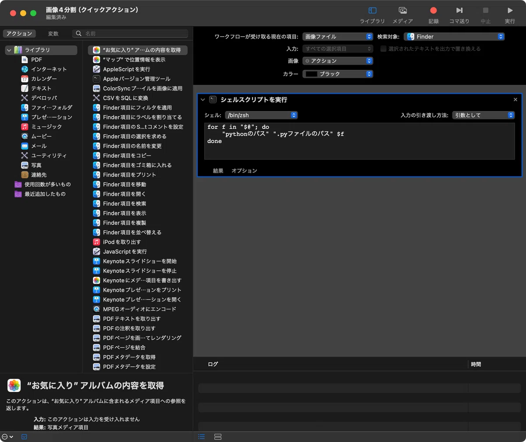This screenshot has height=442, width=526.
Task: Switch to the アクション tab
Action: click(19, 34)
